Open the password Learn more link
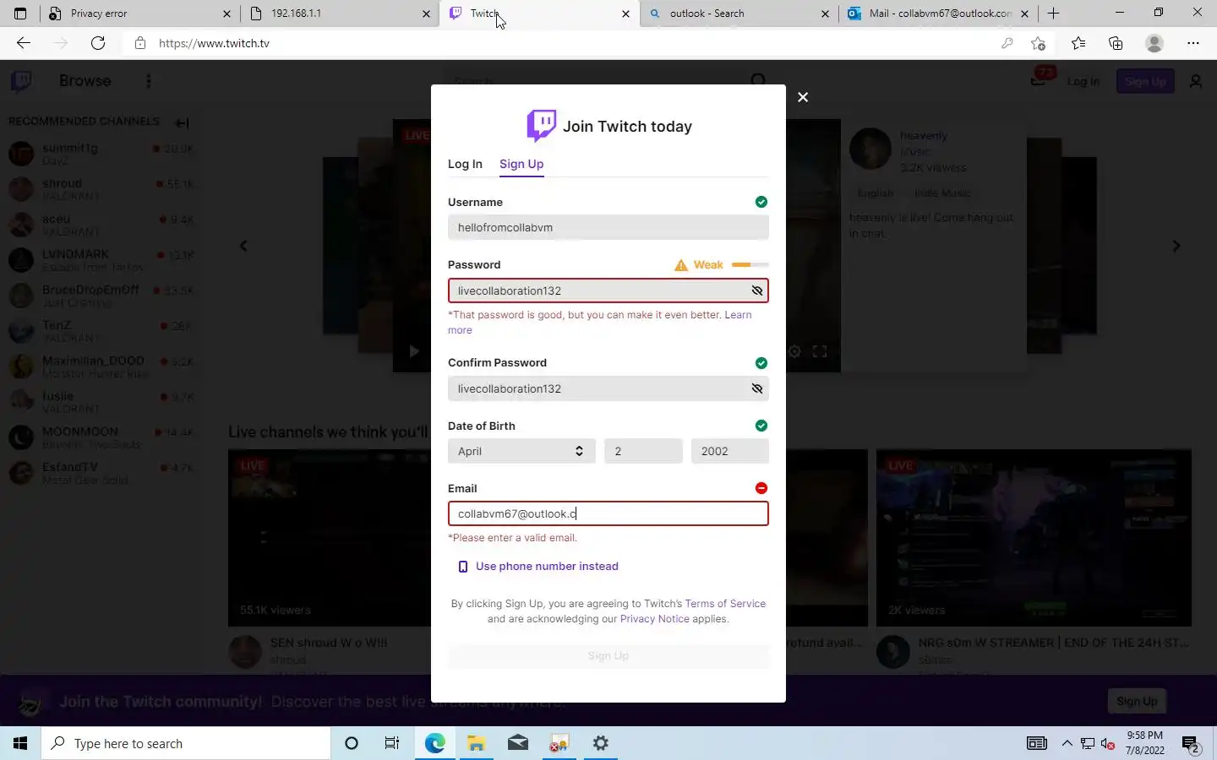 [x=738, y=315]
